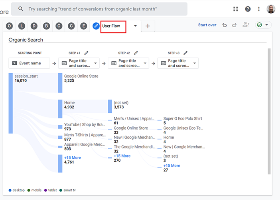The height and width of the screenshot is (200, 280).
Task: Edit Step +1 with the pencil icon
Action: (x=87, y=53)
